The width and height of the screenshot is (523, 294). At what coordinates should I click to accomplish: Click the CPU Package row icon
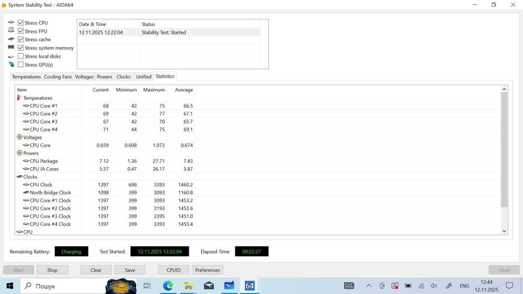tap(26, 161)
